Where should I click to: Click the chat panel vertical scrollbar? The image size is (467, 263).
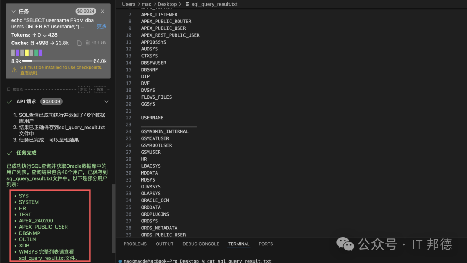[x=113, y=218]
